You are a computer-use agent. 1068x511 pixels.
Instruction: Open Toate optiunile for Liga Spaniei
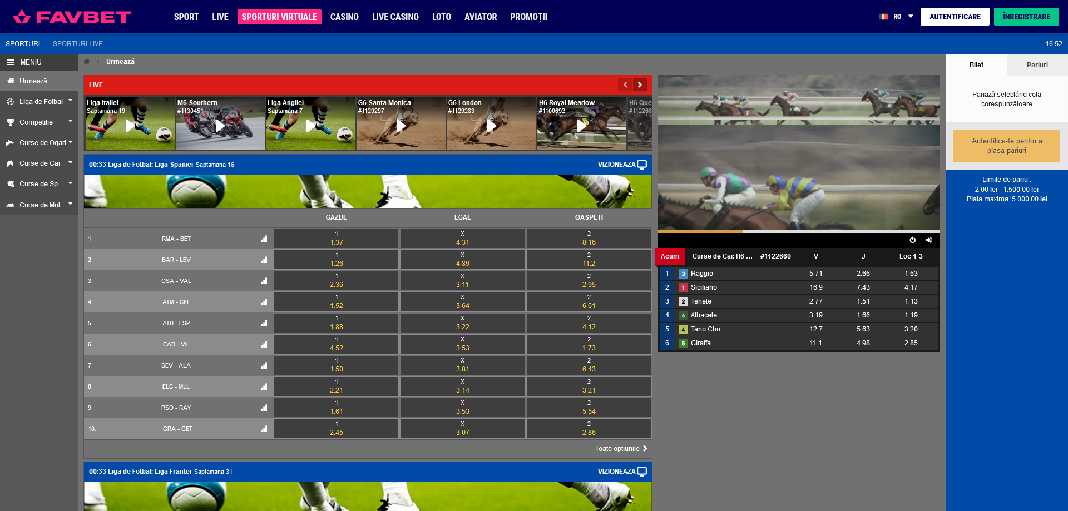[x=621, y=449]
